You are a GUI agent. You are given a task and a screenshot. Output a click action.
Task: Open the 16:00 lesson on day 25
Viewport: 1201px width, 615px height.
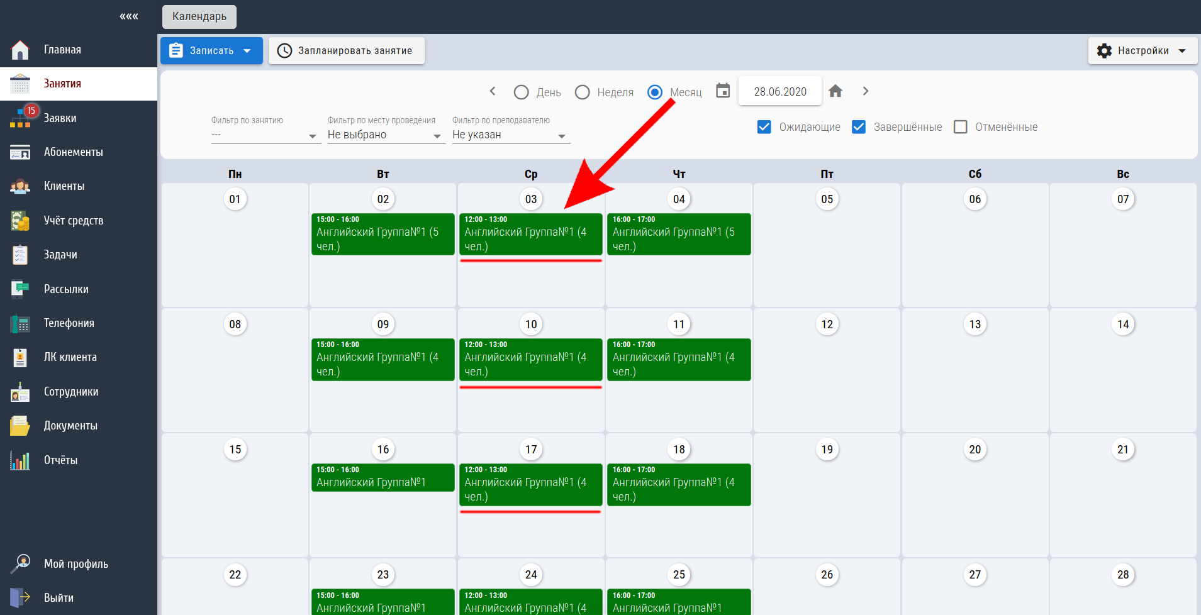coord(679,602)
